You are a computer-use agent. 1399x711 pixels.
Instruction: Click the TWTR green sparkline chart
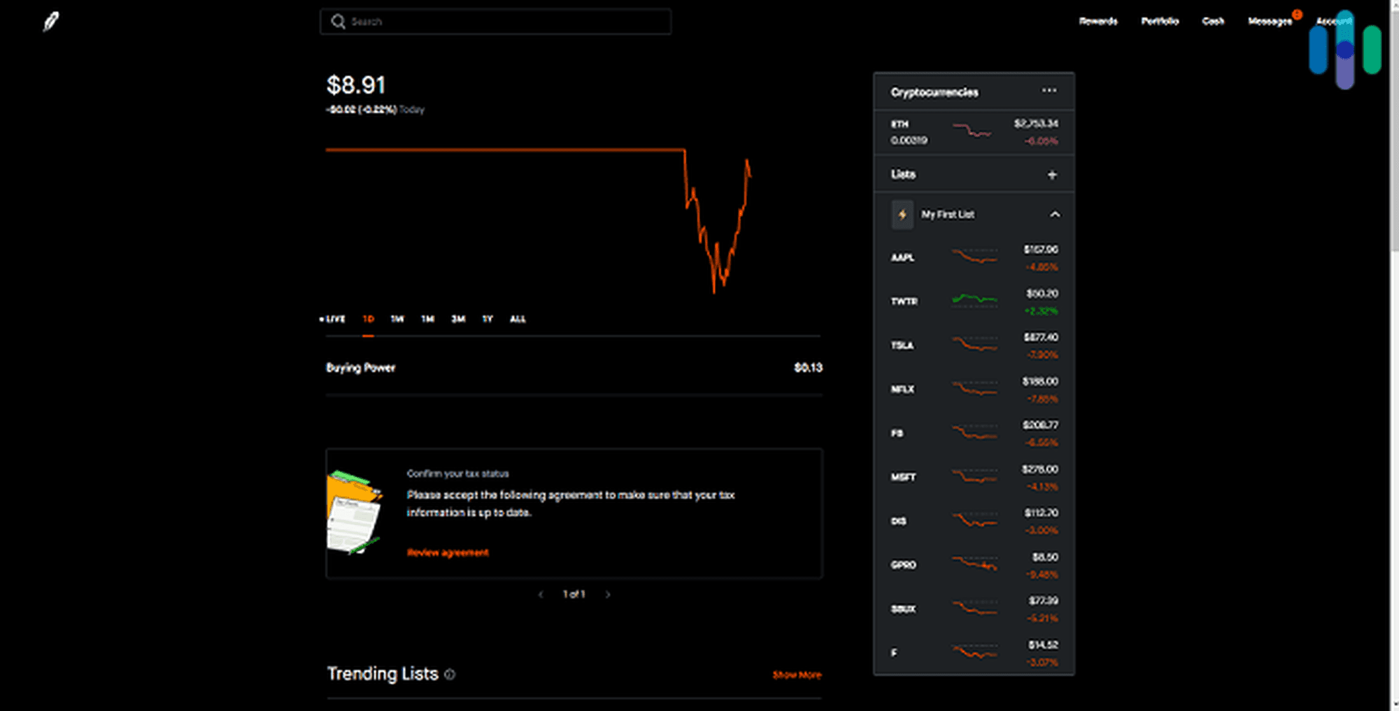974,300
